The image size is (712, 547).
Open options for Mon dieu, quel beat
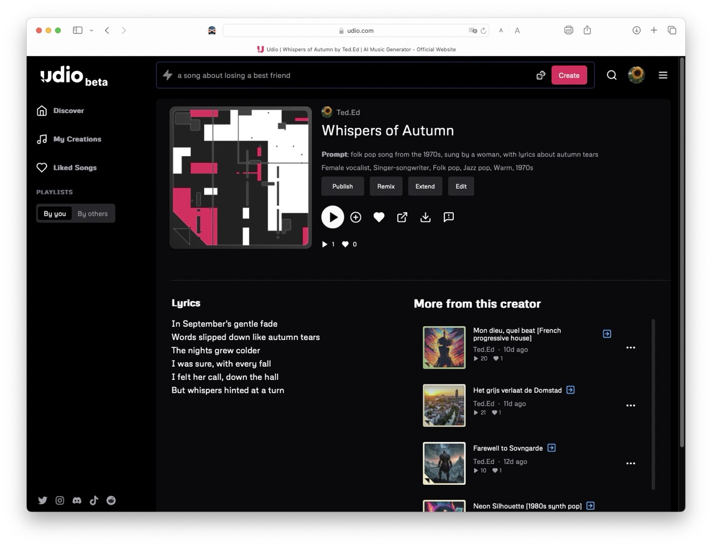click(630, 347)
